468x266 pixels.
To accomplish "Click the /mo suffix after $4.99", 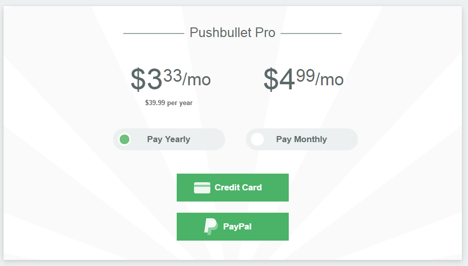I will [329, 79].
